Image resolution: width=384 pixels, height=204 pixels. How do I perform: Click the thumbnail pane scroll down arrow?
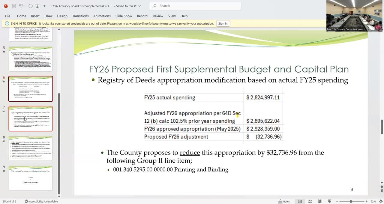59,196
